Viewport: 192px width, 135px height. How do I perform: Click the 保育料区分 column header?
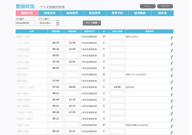pyautogui.click(x=90, y=31)
